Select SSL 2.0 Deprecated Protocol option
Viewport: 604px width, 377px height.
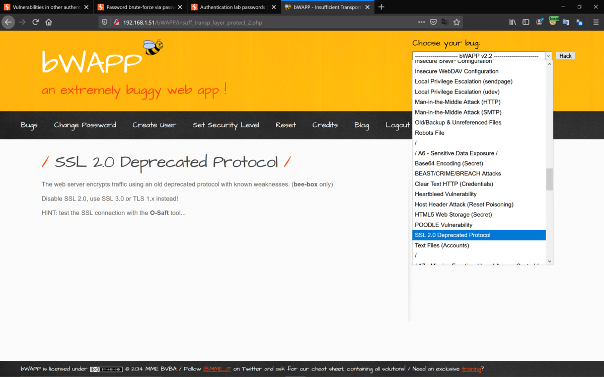coord(479,235)
